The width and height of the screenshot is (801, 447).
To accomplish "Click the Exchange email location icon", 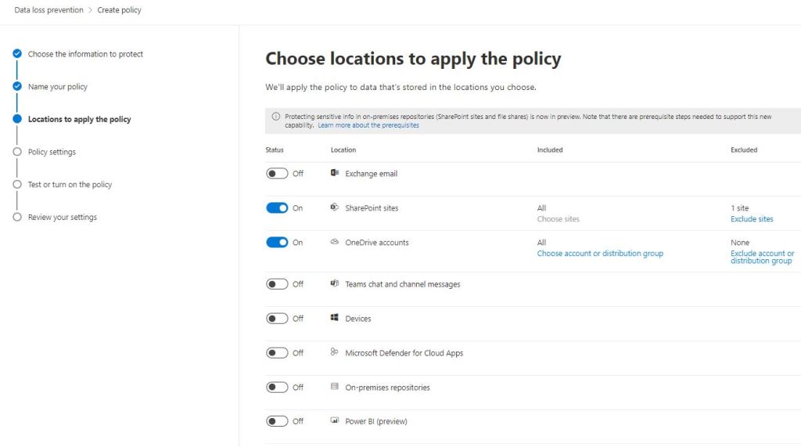I will [x=335, y=173].
